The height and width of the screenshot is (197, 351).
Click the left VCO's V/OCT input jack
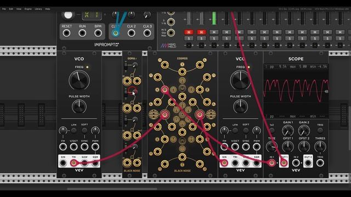73,147
